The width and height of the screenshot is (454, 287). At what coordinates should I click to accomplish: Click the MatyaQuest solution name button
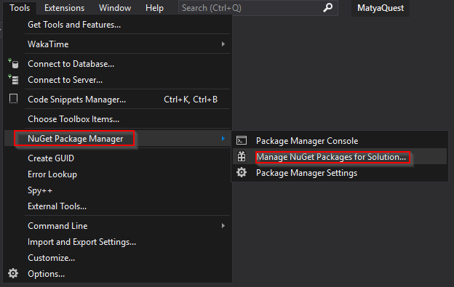pyautogui.click(x=381, y=8)
